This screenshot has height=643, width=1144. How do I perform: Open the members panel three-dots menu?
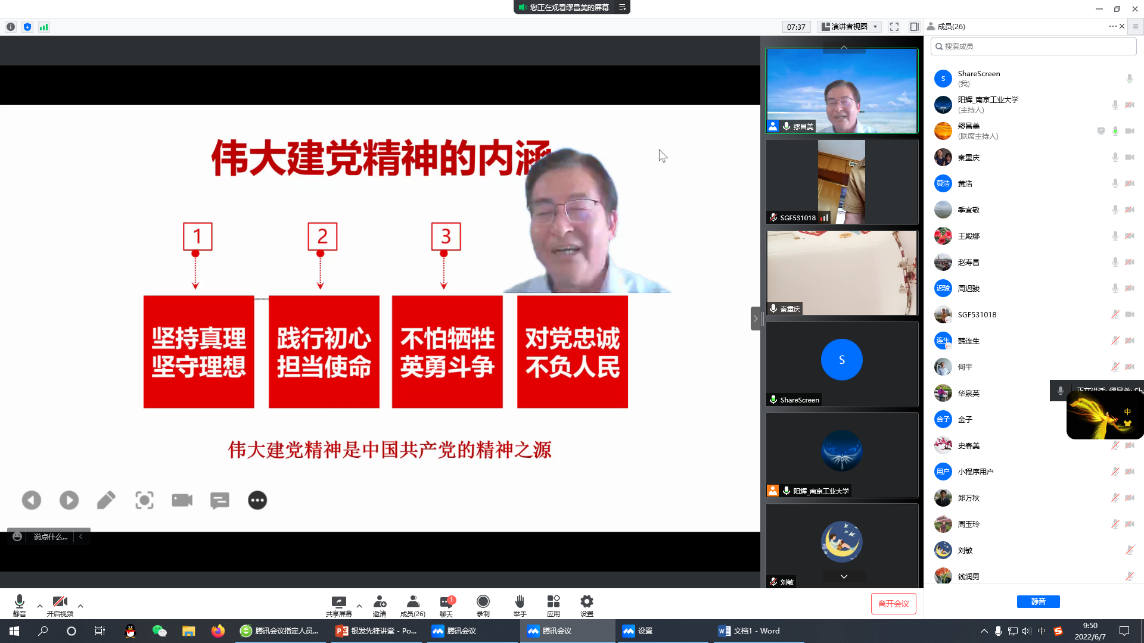(1112, 26)
